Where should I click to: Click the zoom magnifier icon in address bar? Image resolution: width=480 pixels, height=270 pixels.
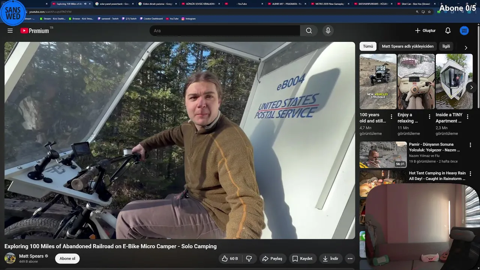pos(417,12)
